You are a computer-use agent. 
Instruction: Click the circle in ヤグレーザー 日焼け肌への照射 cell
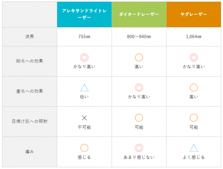click(194, 118)
